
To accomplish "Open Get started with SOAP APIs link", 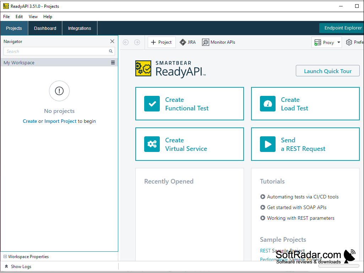I will pos(297,207).
